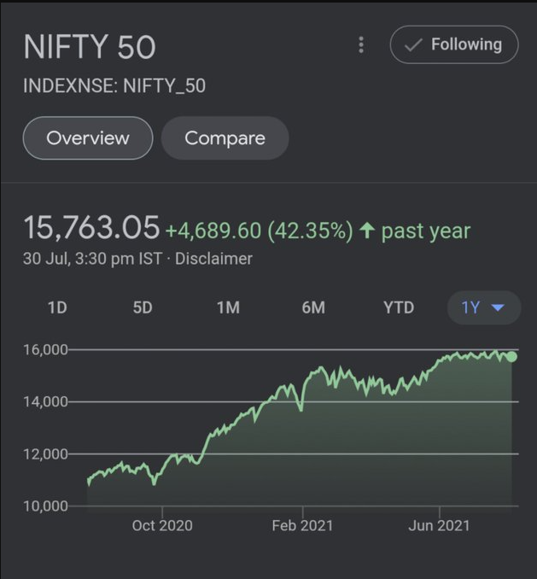Select the Overview tab
This screenshot has width=537, height=579.
click(88, 138)
